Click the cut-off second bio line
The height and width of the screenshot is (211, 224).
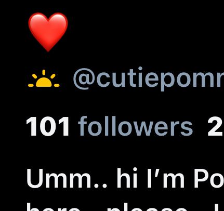pos(125,207)
